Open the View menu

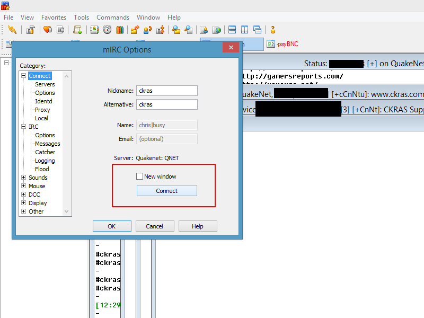[x=28, y=17]
